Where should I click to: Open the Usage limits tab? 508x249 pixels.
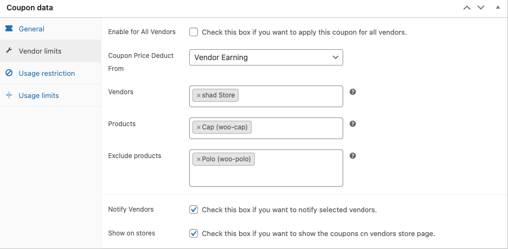point(50,95)
